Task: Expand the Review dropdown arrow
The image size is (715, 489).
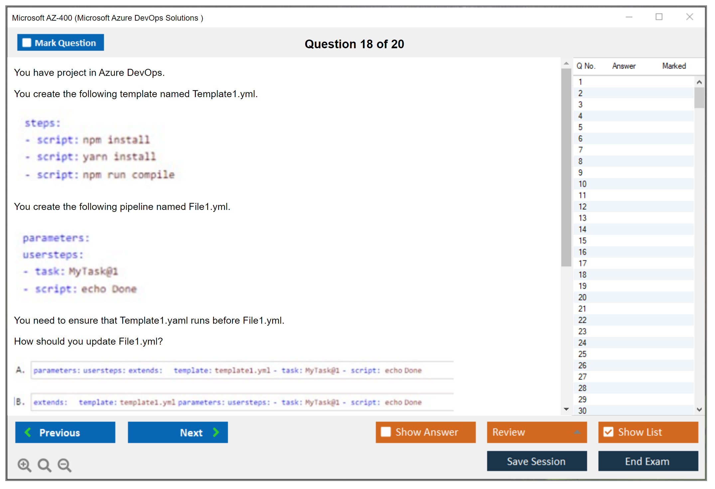Action: pos(577,432)
